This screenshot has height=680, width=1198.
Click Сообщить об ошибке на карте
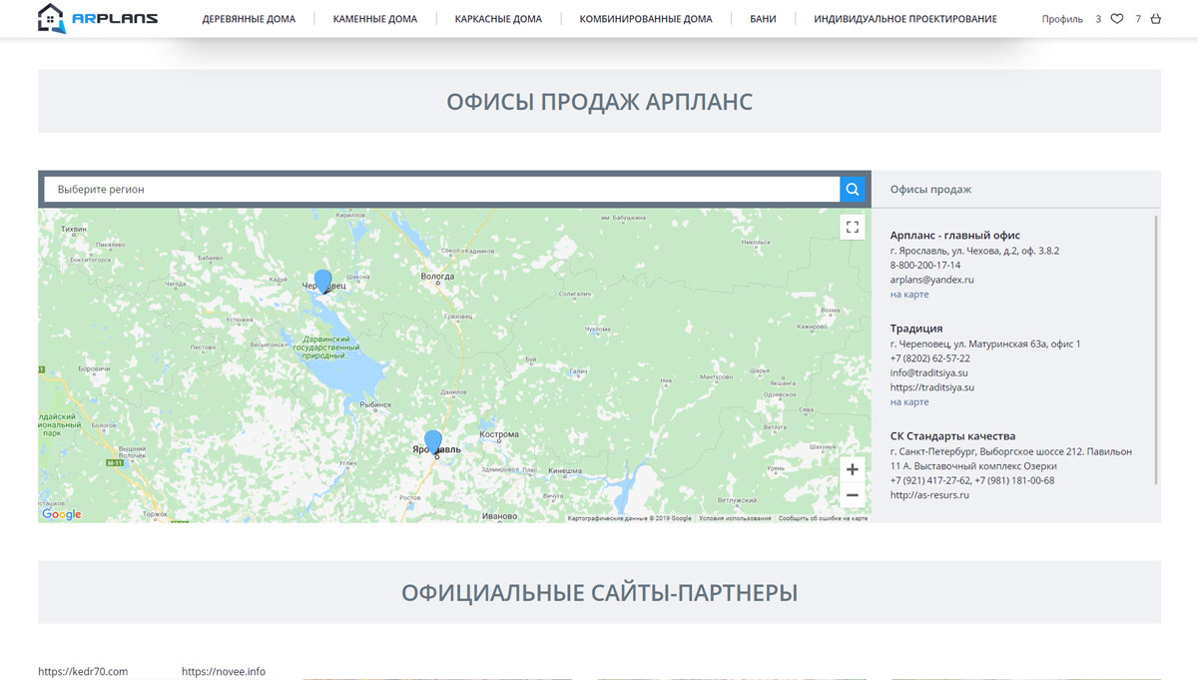[x=823, y=518]
